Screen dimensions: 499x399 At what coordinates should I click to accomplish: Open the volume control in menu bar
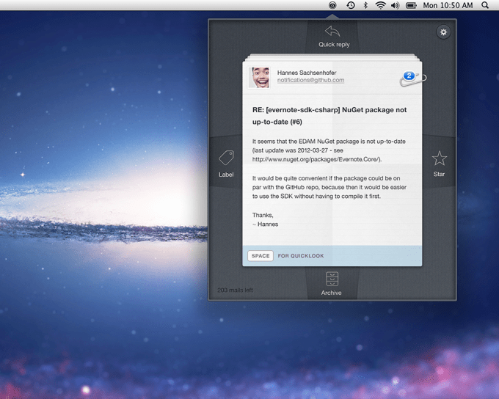pyautogui.click(x=395, y=5)
